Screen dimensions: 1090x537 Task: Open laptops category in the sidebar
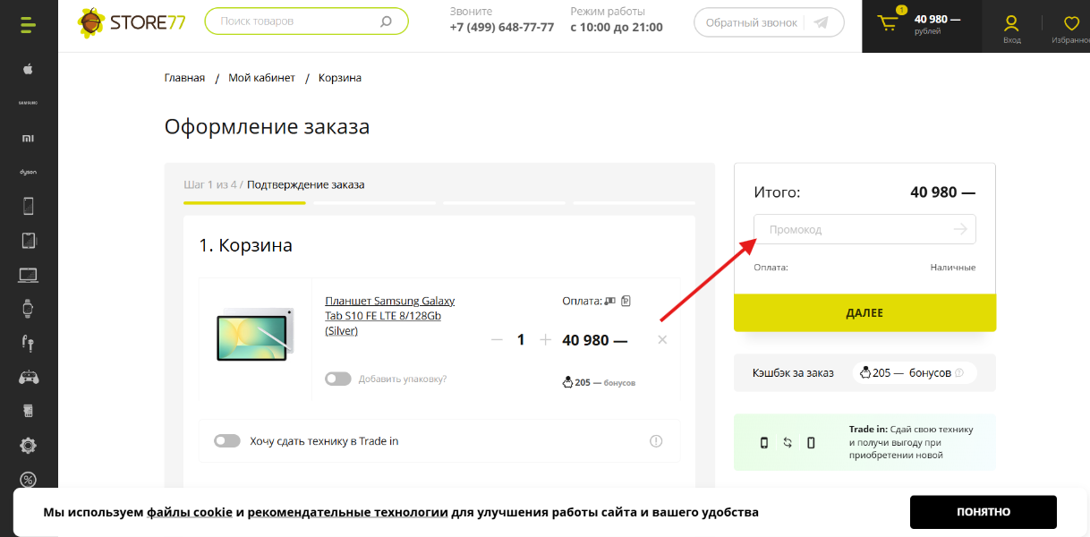(x=28, y=275)
